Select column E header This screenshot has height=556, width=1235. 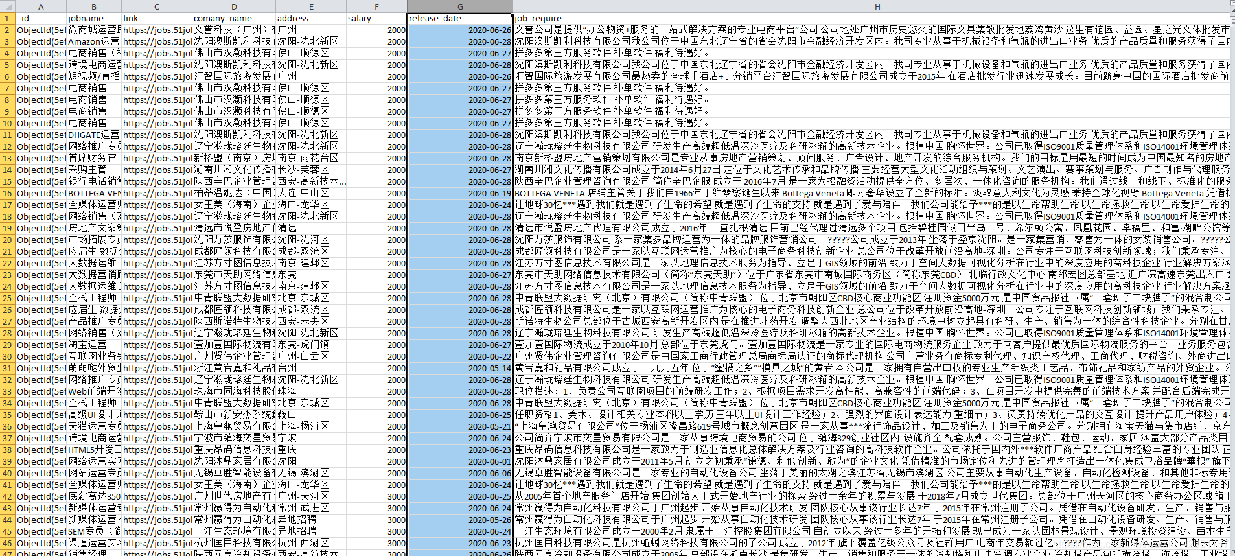(311, 6)
